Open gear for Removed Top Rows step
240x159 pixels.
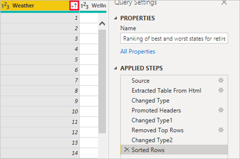click(x=221, y=130)
